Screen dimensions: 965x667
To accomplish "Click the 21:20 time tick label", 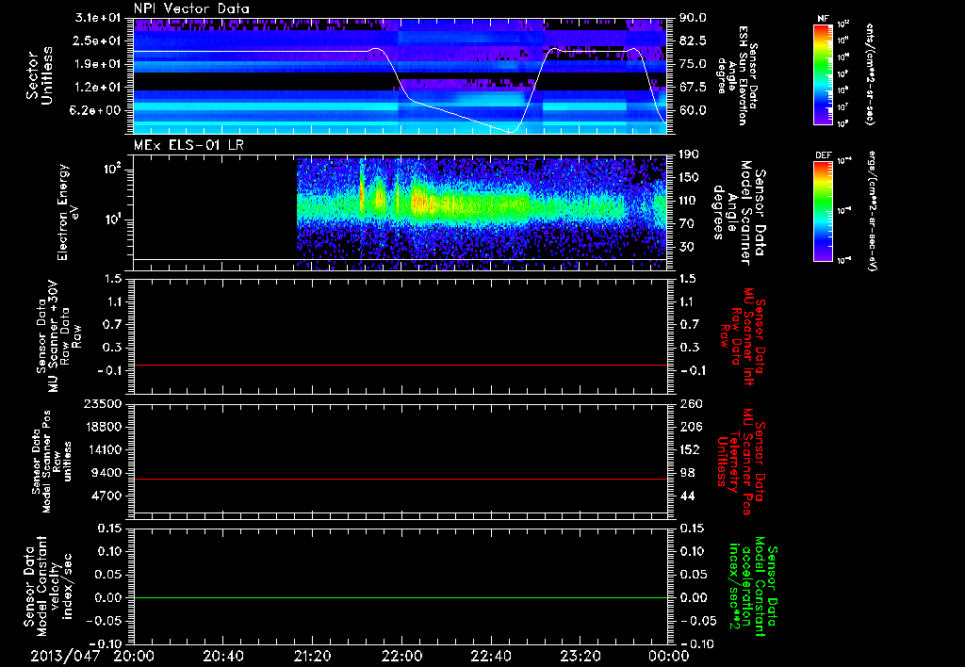I will [313, 656].
